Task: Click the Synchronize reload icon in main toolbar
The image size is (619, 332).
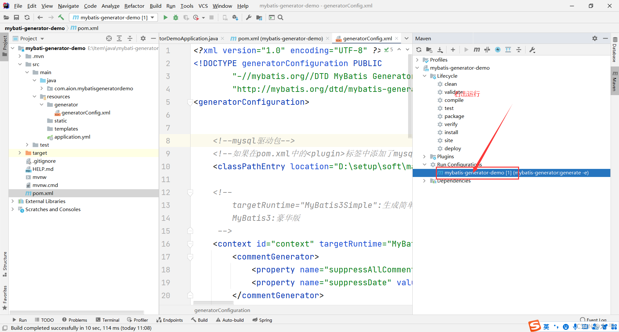Action: [x=27, y=17]
